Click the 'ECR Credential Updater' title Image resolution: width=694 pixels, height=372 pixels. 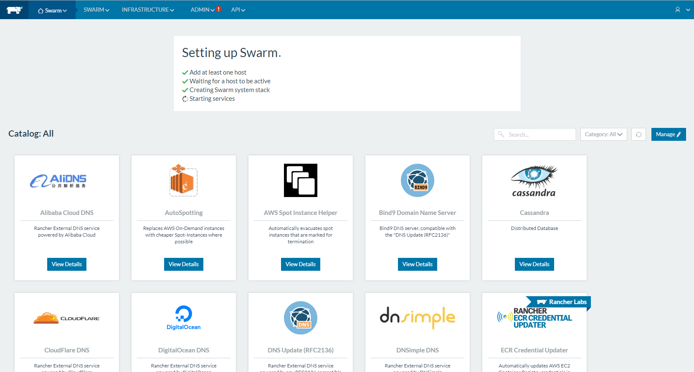pos(534,350)
